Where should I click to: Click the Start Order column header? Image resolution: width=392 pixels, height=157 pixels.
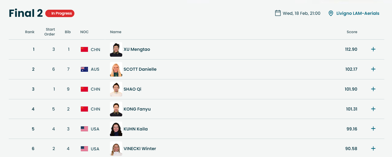click(x=50, y=32)
